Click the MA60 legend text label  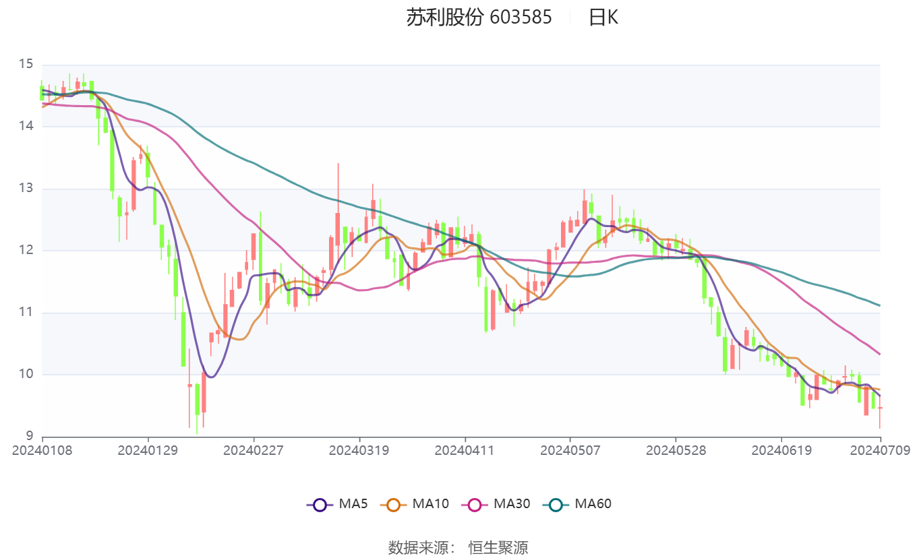point(593,503)
